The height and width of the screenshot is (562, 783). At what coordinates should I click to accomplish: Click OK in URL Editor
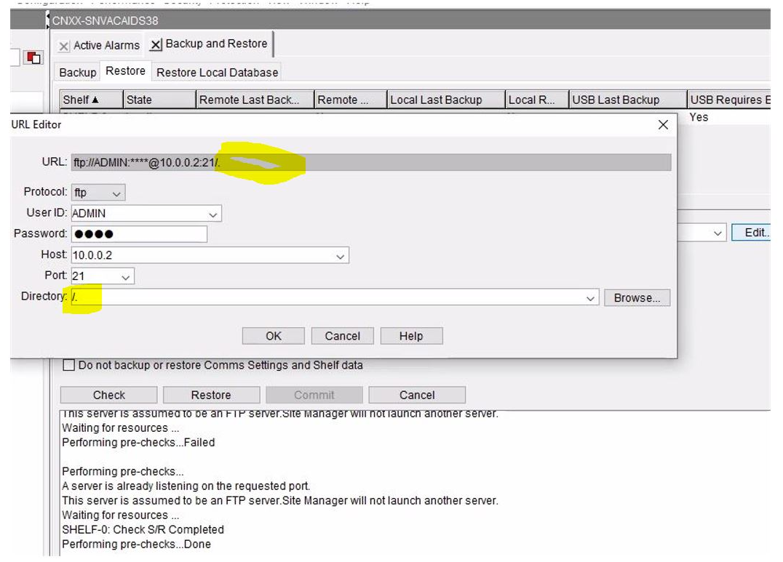273,336
